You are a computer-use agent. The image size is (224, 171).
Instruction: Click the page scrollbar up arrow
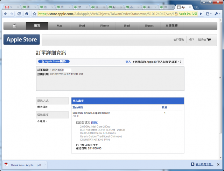[220, 20]
